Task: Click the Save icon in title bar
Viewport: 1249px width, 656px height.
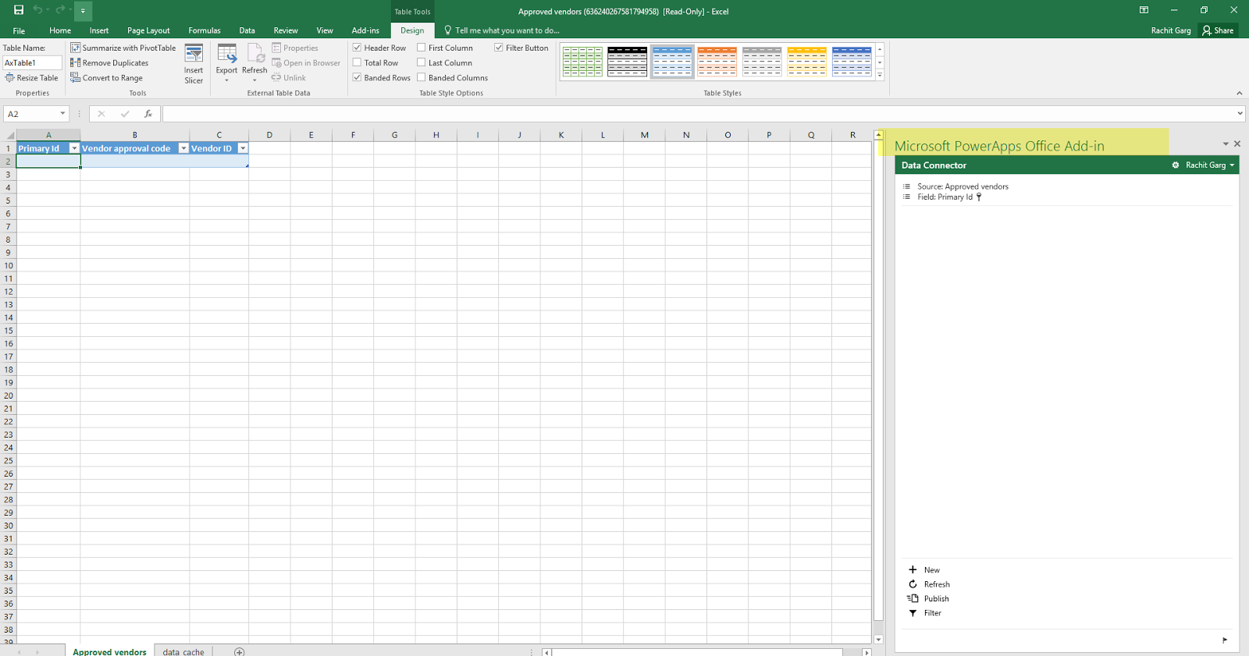Action: (x=19, y=10)
